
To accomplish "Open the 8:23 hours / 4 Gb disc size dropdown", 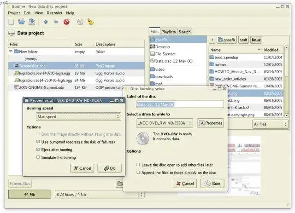I will pos(100,195).
